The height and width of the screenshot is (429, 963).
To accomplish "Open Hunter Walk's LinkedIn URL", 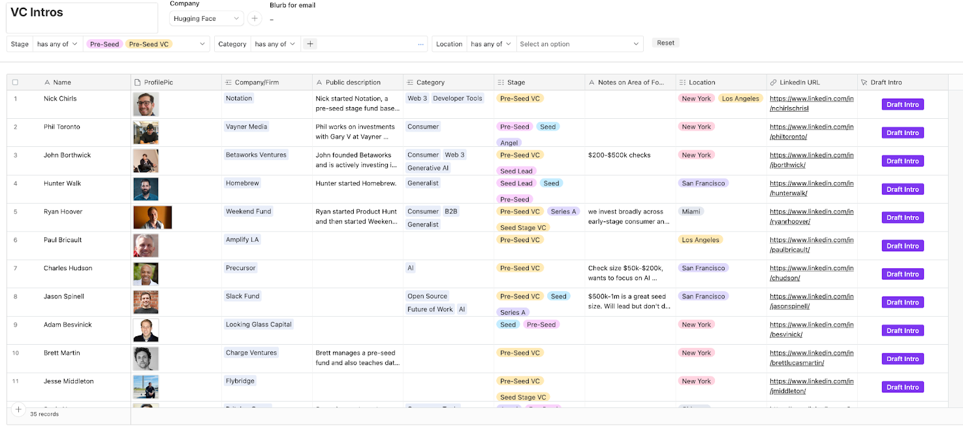I will click(812, 188).
